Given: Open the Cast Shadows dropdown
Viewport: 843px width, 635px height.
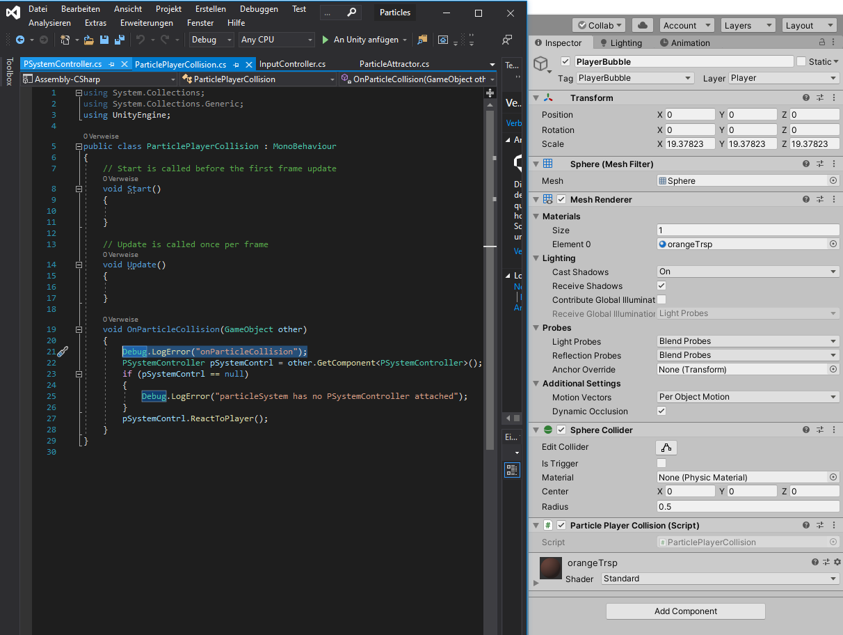Looking at the screenshot, I should click(x=748, y=272).
